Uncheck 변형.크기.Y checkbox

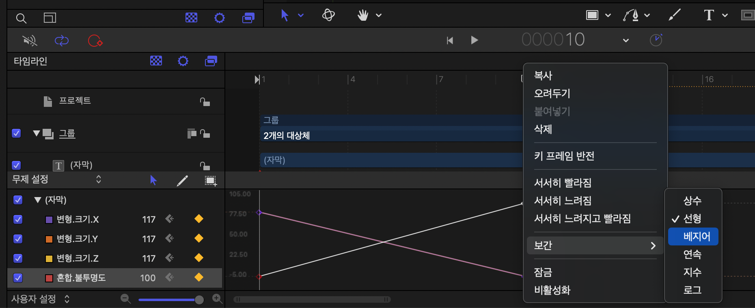(x=18, y=239)
